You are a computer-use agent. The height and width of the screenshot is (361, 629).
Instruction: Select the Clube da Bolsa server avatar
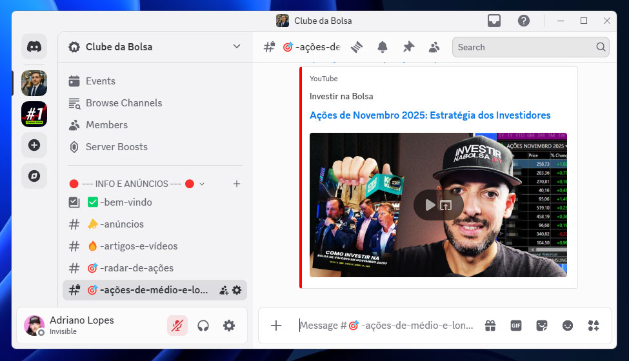(x=34, y=83)
